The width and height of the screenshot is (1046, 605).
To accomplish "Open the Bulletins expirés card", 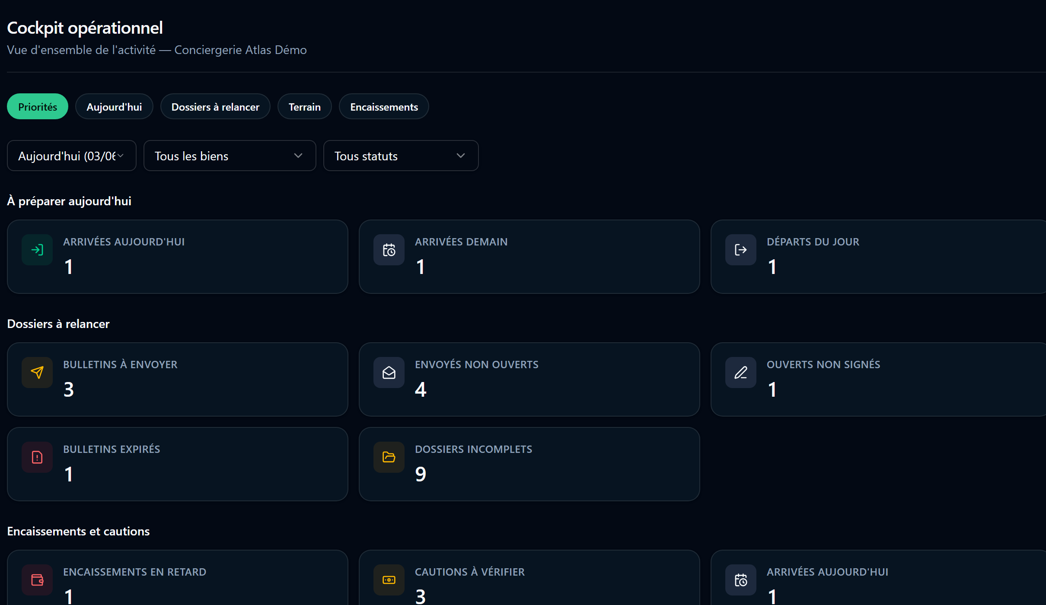I will coord(178,464).
